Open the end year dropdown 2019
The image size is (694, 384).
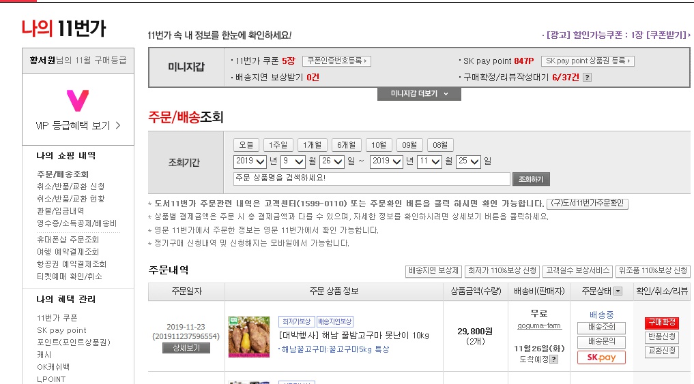pyautogui.click(x=386, y=161)
